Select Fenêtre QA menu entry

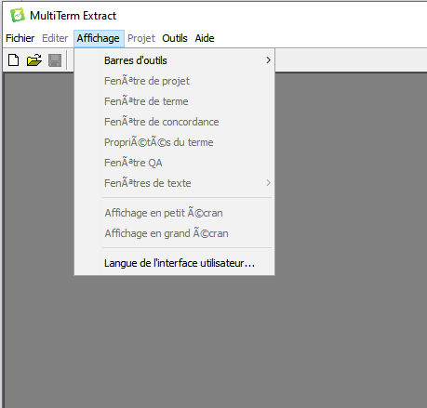pyautogui.click(x=174, y=163)
